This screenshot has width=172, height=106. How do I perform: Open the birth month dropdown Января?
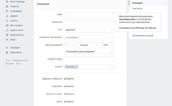coord(89,45)
